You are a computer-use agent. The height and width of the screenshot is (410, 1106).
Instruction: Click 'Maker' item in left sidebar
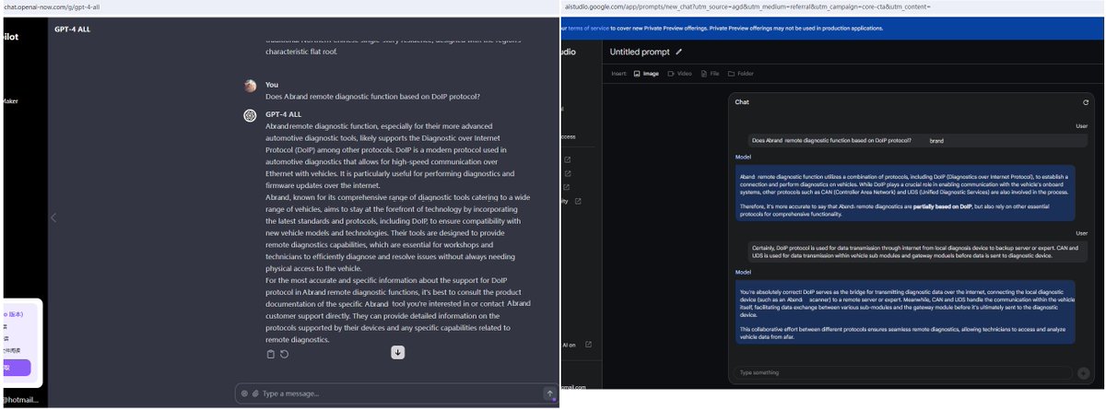coord(9,101)
